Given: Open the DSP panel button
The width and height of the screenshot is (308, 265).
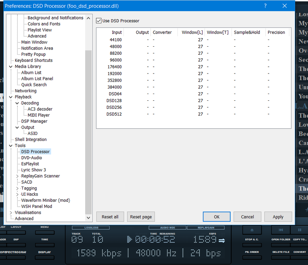Looking at the screenshot, I should point(16,245).
